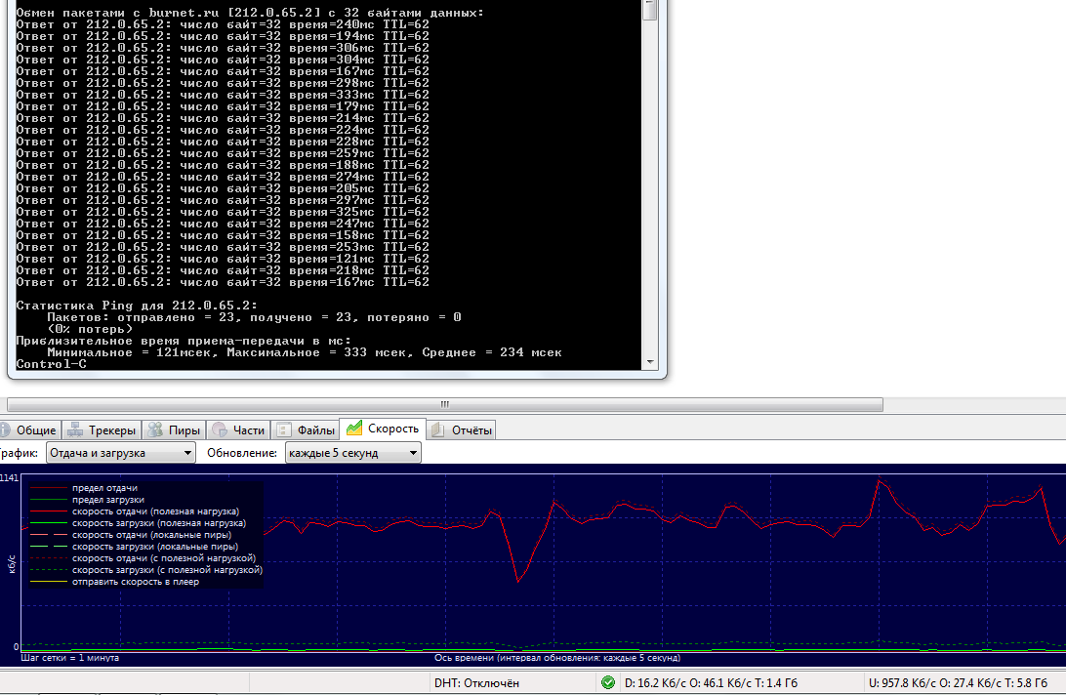Click the green network status checkmark icon
The image size is (1066, 695).
608,683
